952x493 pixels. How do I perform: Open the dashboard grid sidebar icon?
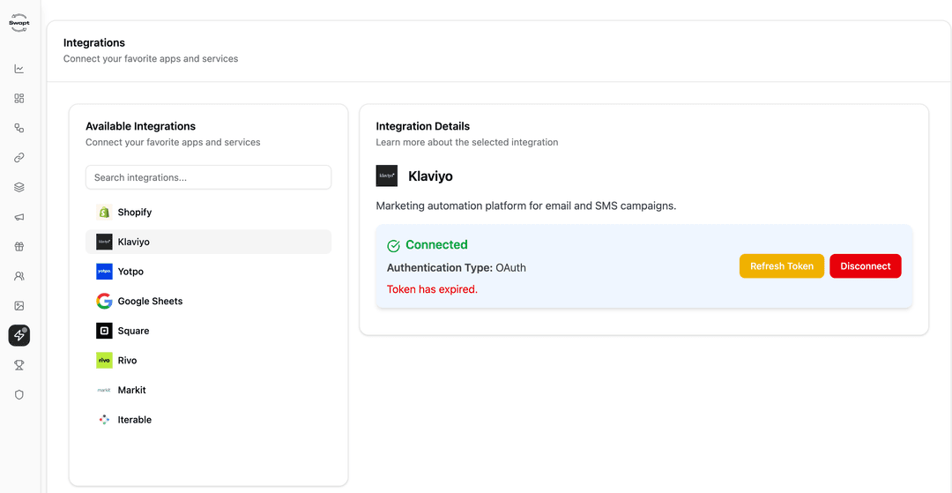coord(19,99)
